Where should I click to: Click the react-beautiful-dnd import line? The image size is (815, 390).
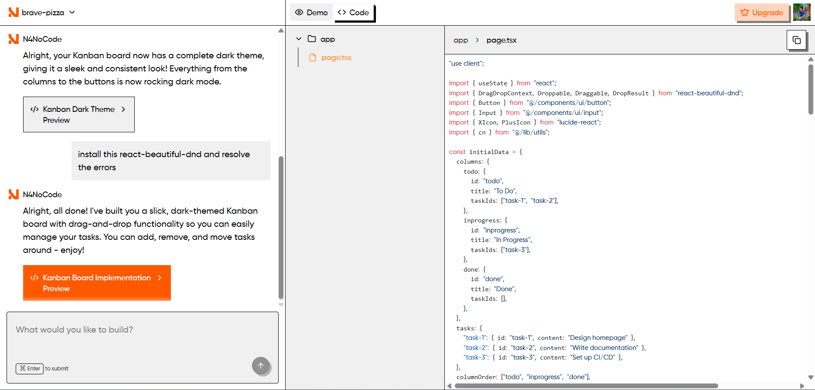coord(596,93)
